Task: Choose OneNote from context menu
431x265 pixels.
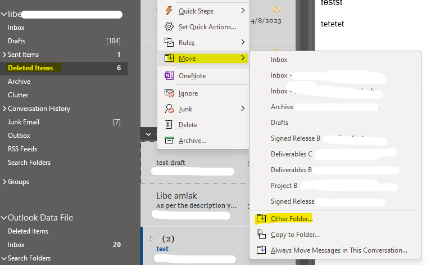Action: pyautogui.click(x=203, y=76)
